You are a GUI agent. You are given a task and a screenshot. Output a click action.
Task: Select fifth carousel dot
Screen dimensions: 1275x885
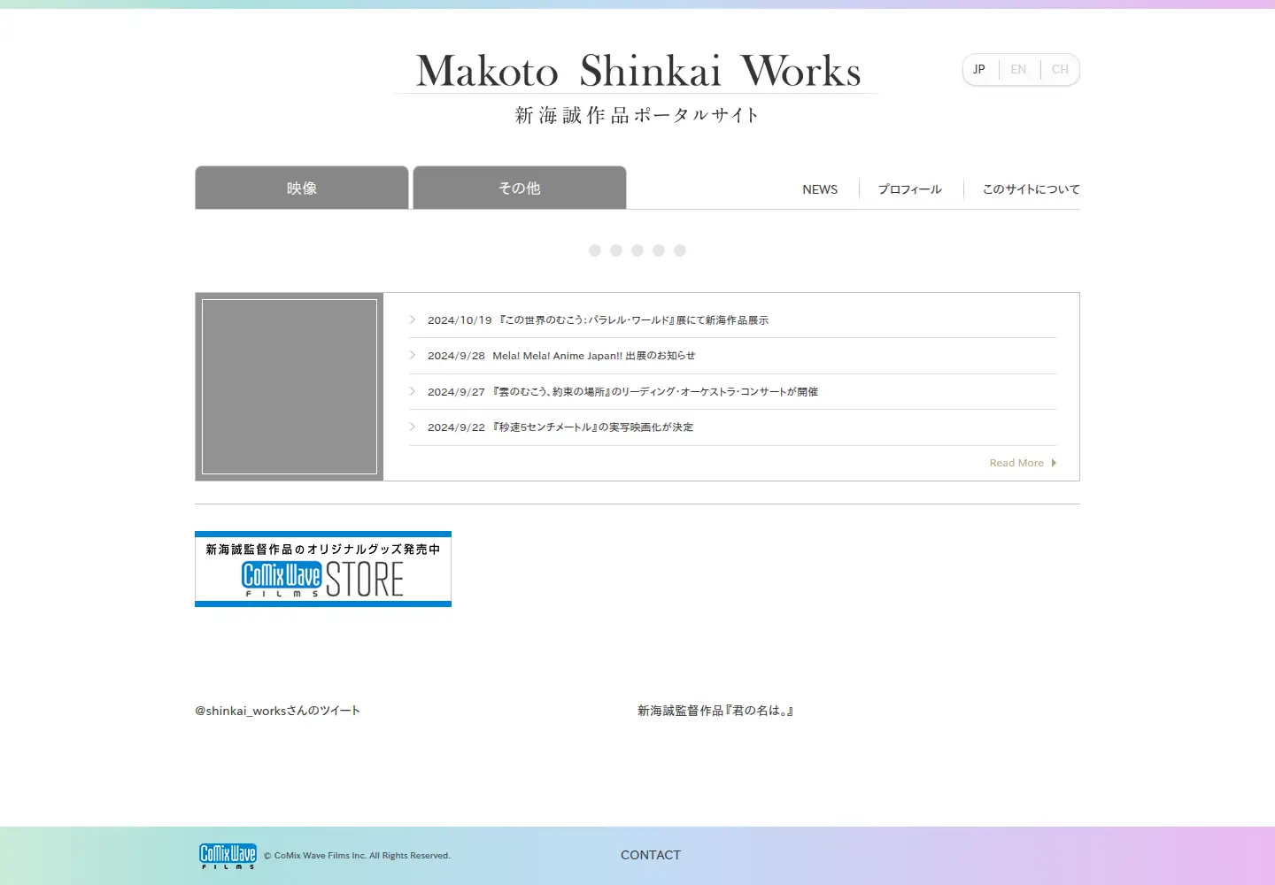tap(680, 250)
